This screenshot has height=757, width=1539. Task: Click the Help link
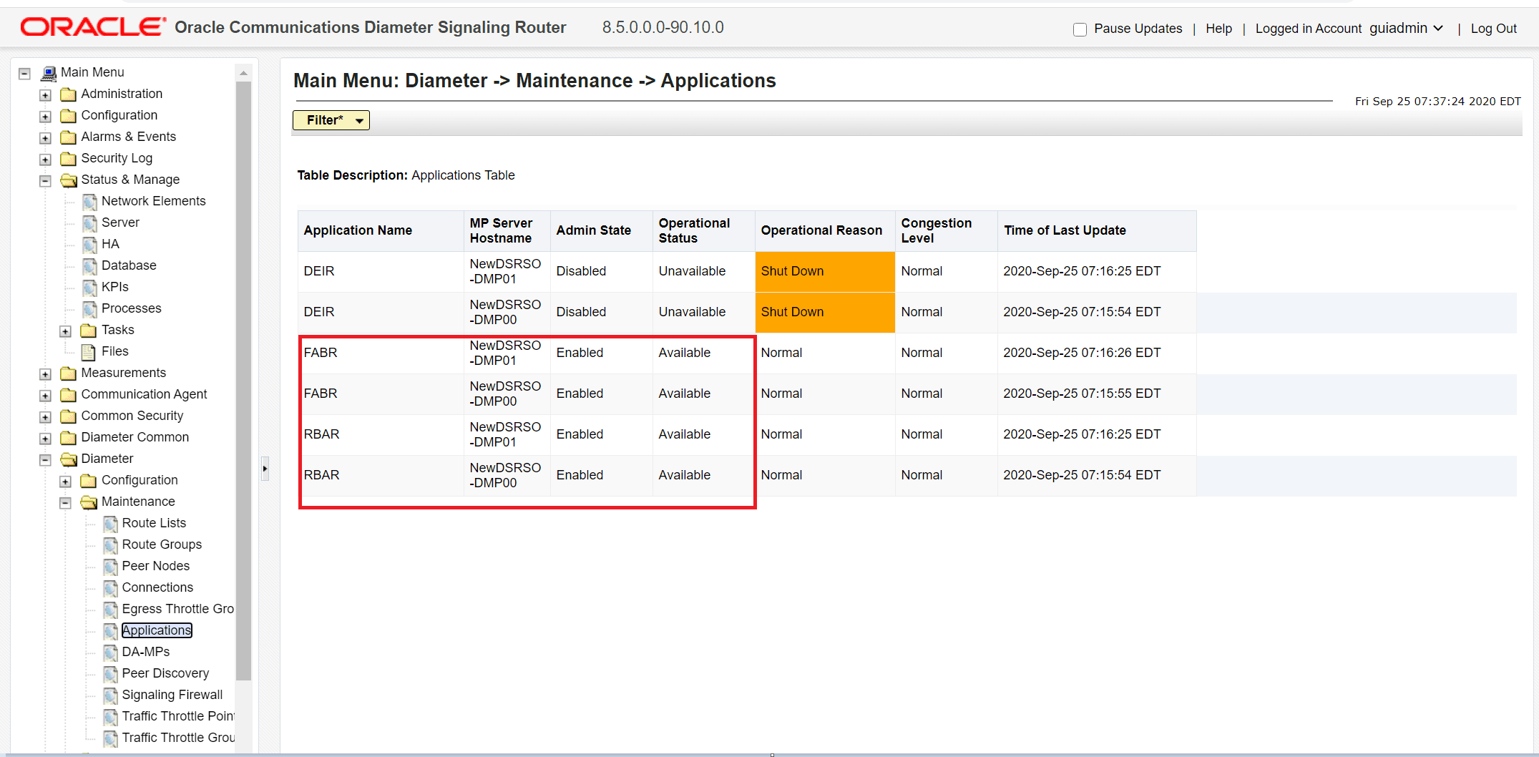pyautogui.click(x=1218, y=29)
